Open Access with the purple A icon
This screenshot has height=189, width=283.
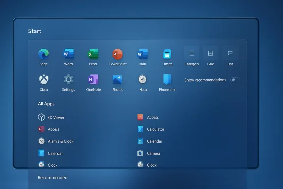[x=49, y=129]
